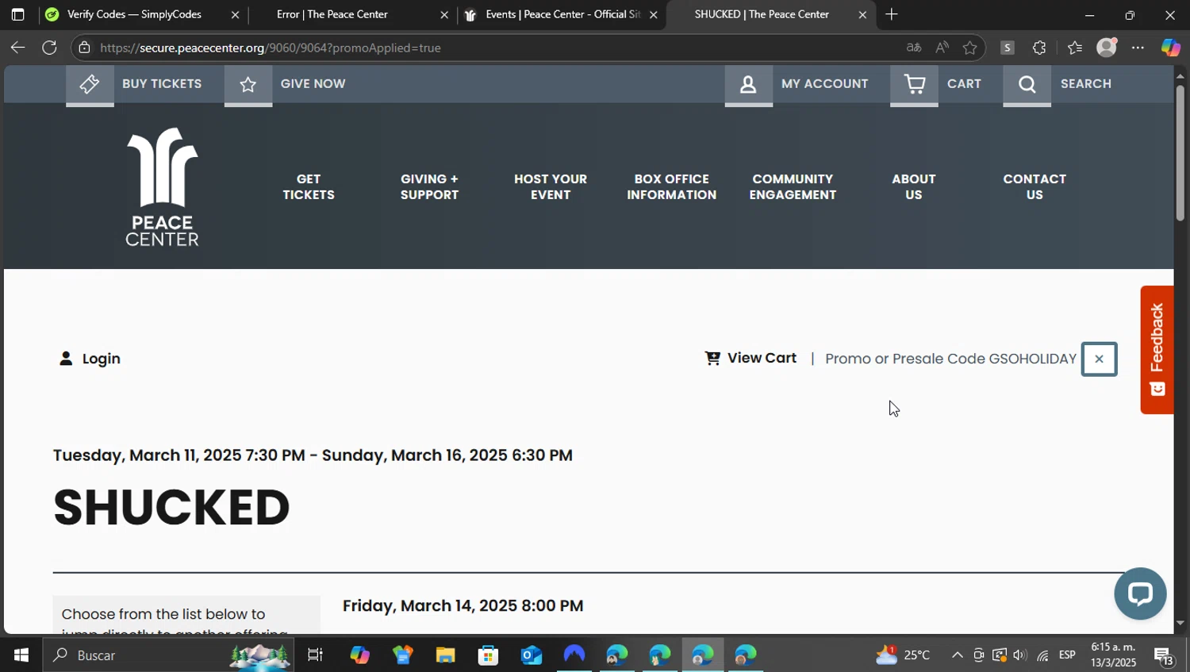Open SimplyCodes extension icon
Screen dimensions: 1190x672
(x=1008, y=48)
